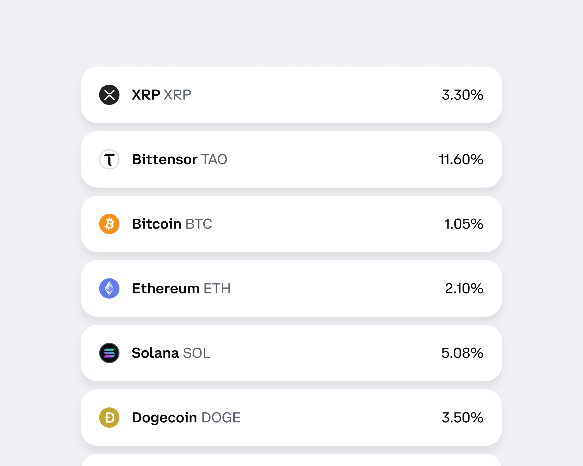Click the XRP black circular logo
This screenshot has height=466, width=583.
point(109,95)
